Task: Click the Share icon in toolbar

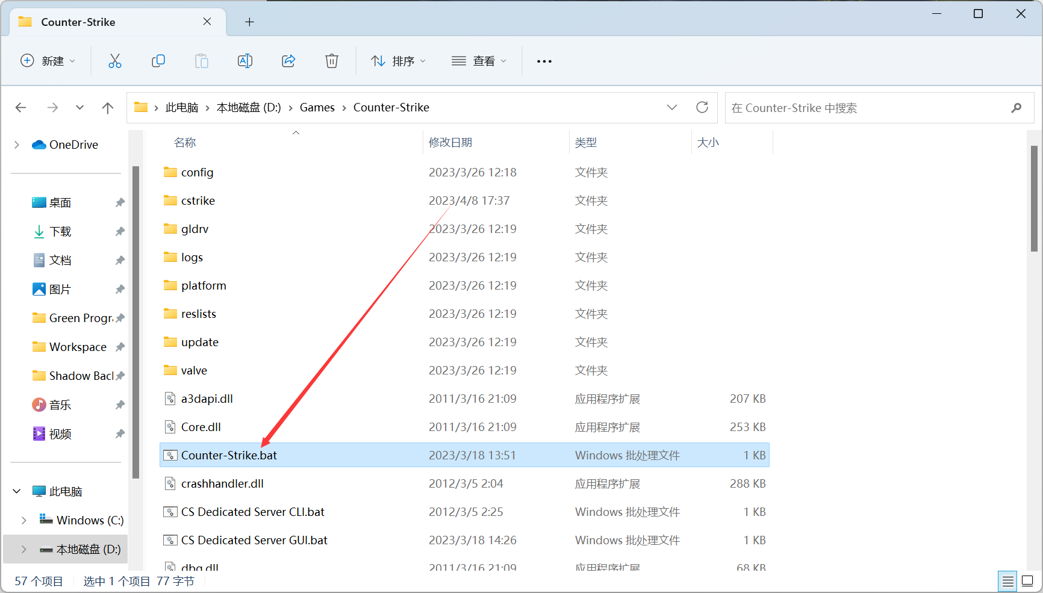Action: click(288, 61)
